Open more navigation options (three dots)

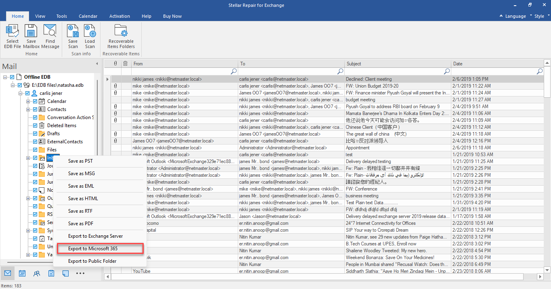pyautogui.click(x=80, y=273)
